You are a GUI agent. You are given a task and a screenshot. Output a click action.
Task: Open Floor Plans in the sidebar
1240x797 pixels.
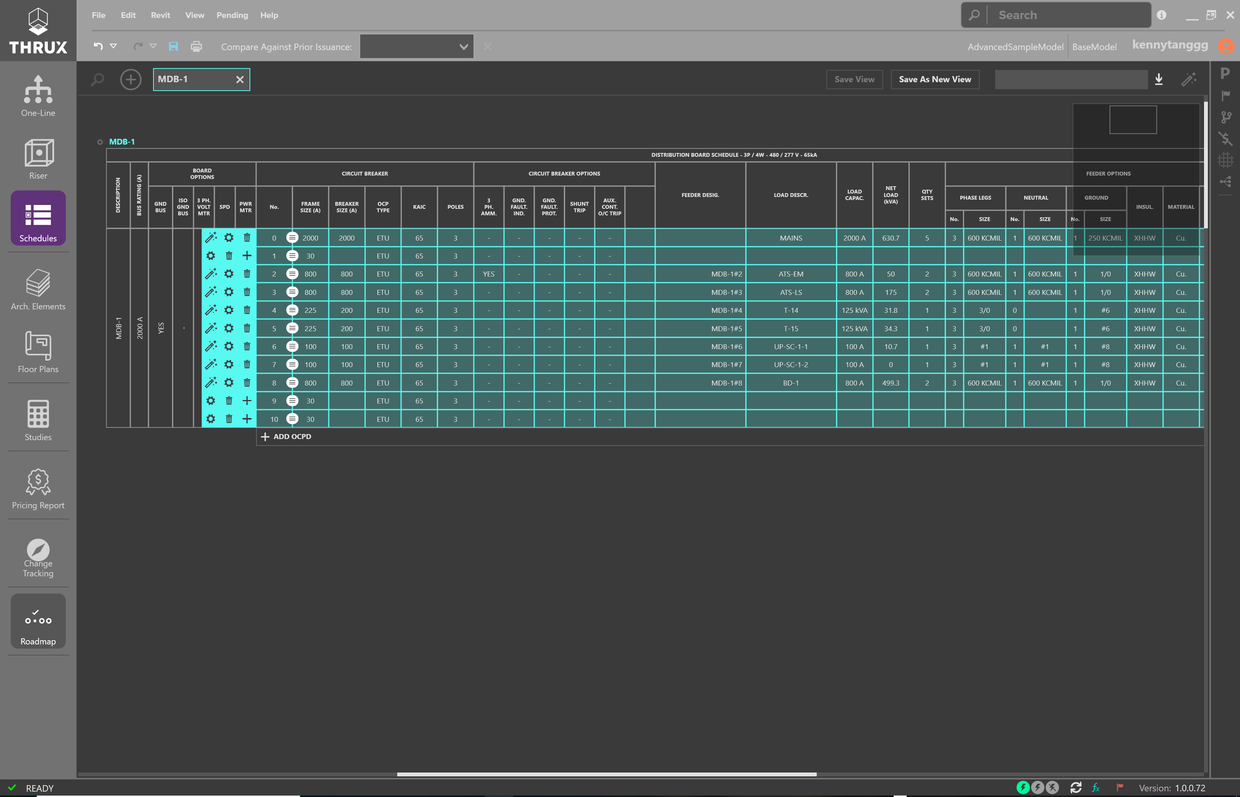click(38, 352)
